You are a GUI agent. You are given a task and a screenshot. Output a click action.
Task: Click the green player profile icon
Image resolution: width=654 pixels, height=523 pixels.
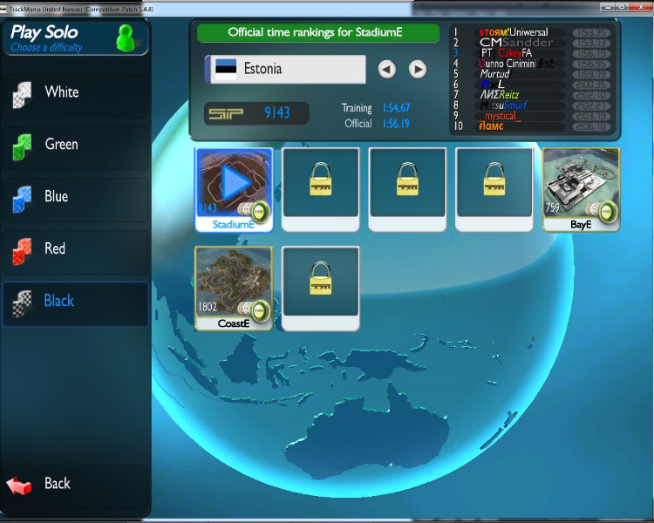click(x=126, y=38)
